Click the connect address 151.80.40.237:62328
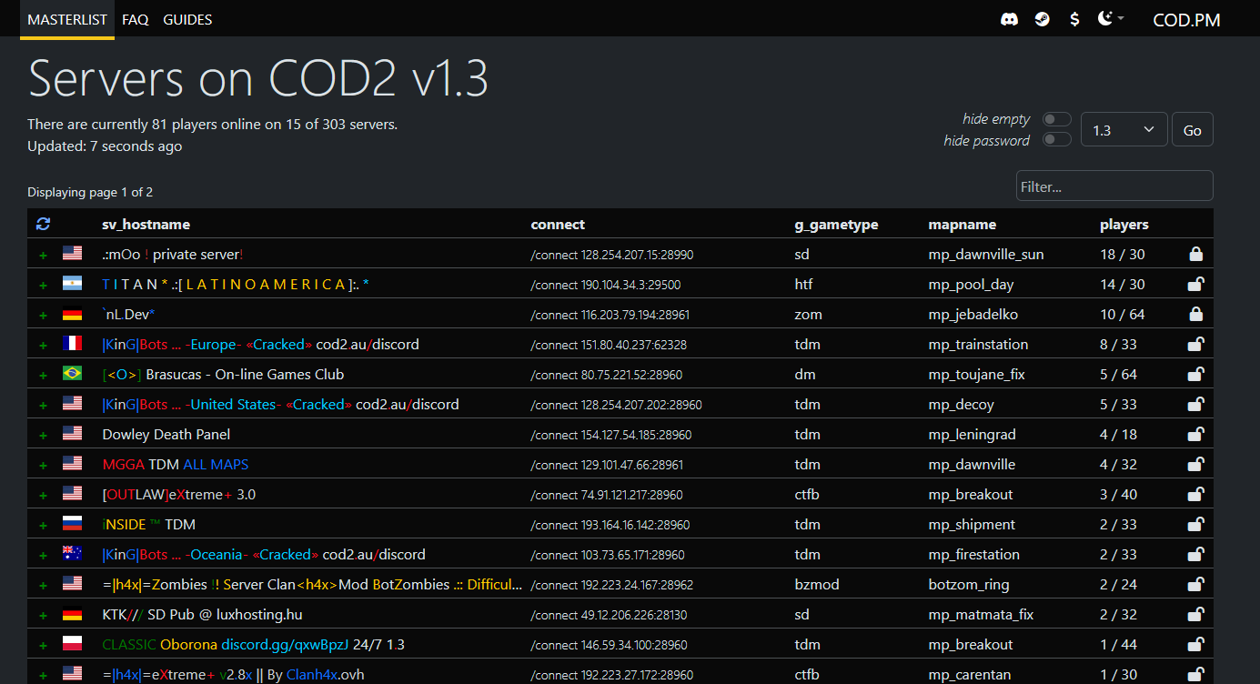Image resolution: width=1260 pixels, height=684 pixels. (610, 346)
